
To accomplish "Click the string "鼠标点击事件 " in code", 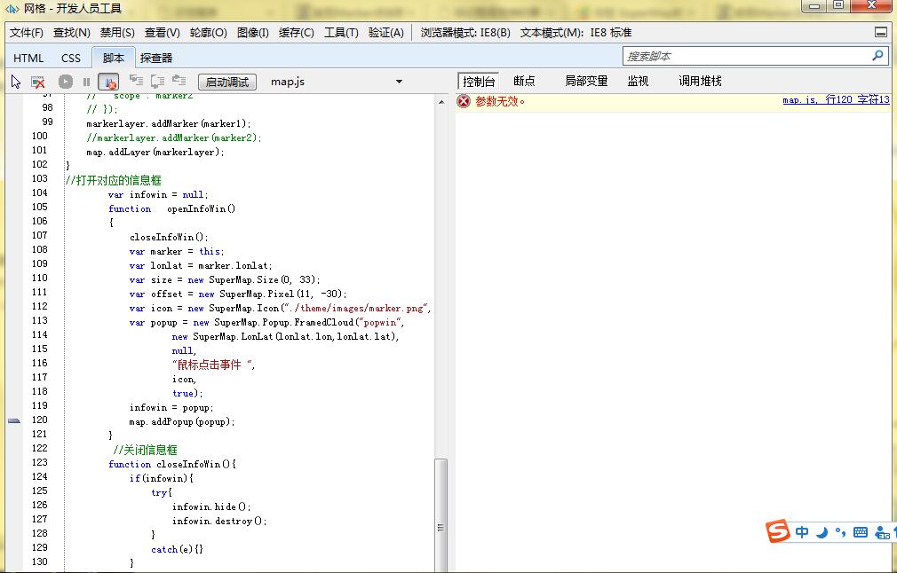I will (213, 365).
